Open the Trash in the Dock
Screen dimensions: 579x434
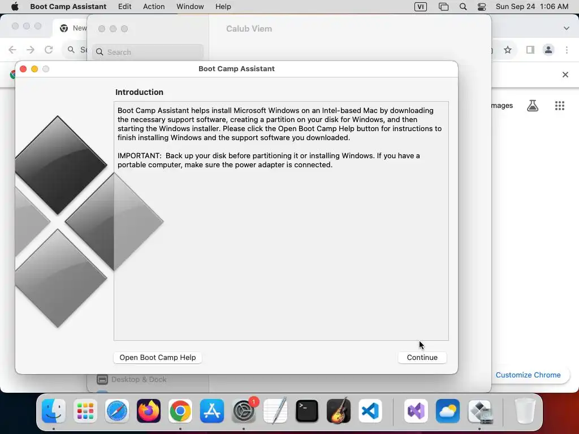525,411
